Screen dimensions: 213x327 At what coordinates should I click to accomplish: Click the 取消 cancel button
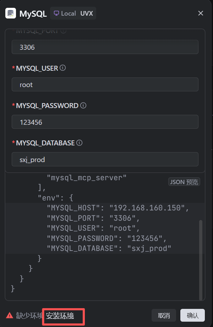pos(164,315)
